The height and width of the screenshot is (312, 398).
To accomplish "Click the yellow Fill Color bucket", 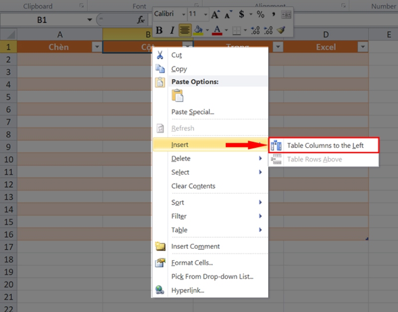I will click(199, 30).
